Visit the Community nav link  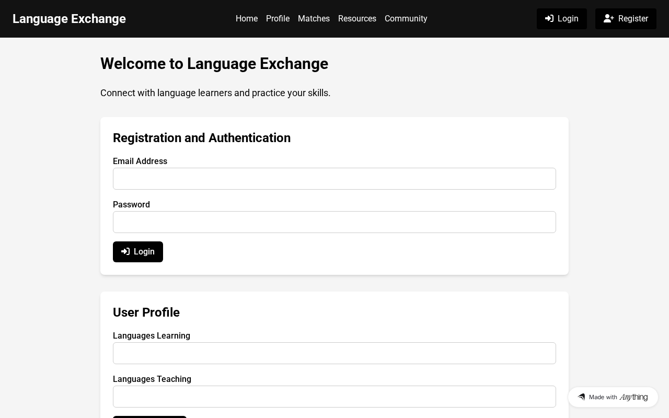click(406, 19)
